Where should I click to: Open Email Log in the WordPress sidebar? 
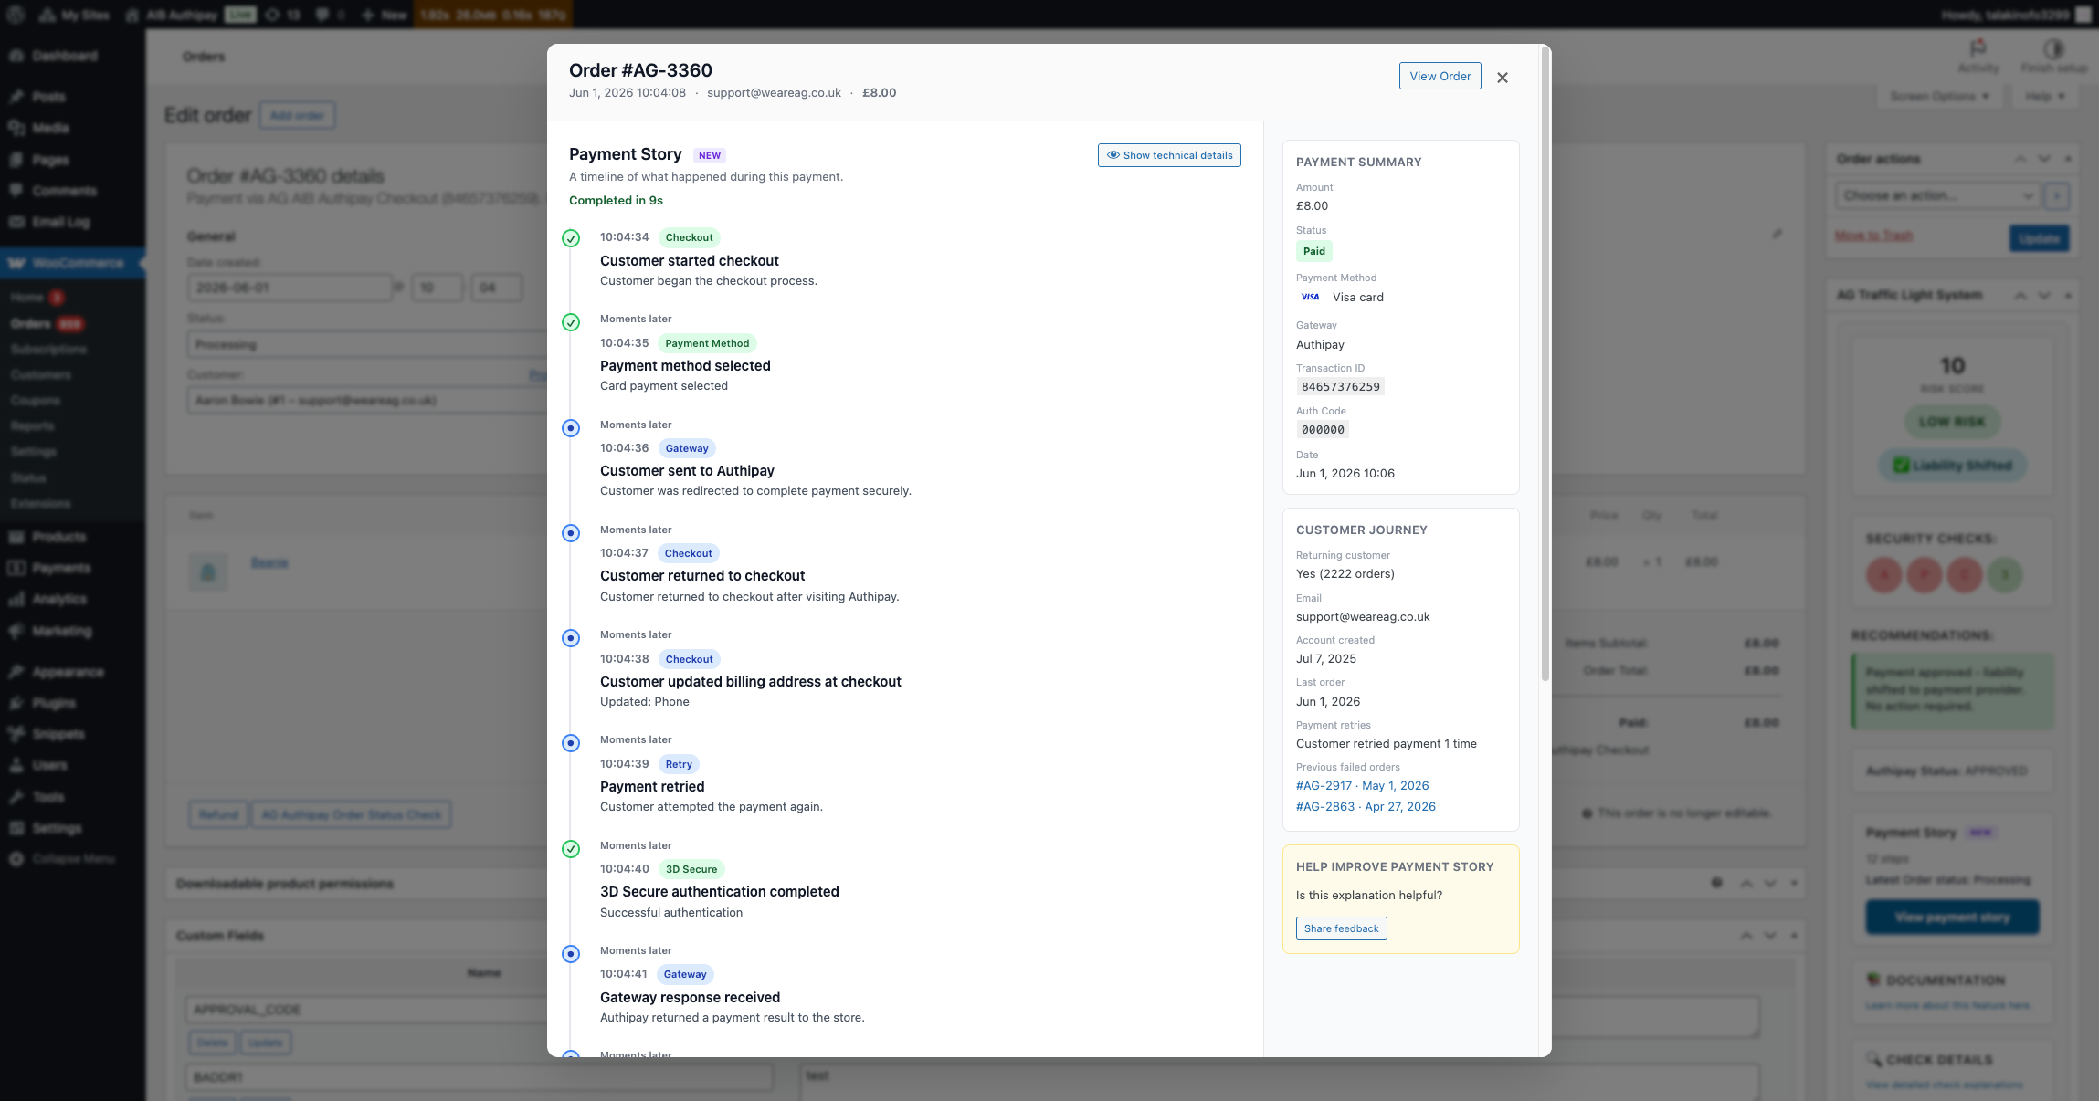tap(60, 222)
